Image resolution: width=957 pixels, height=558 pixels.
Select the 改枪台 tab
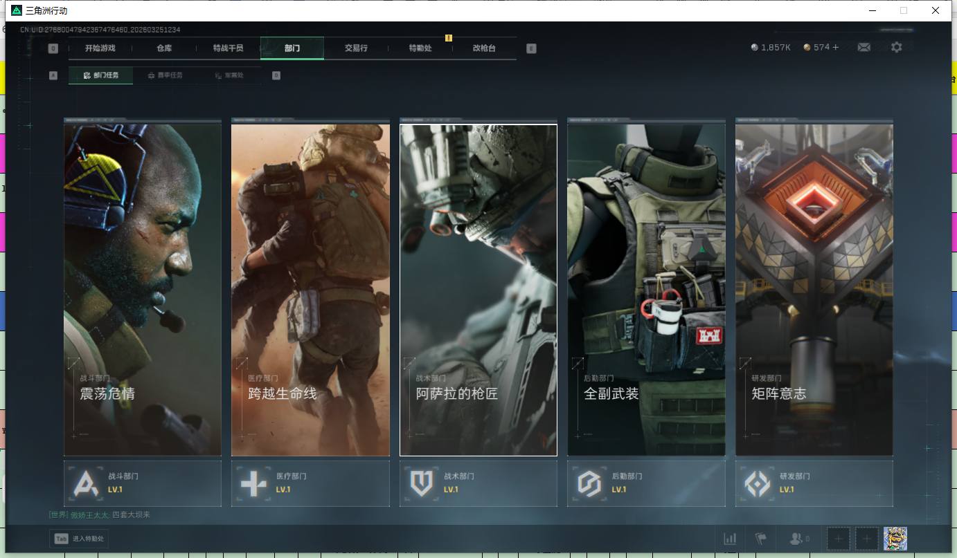[x=484, y=48]
